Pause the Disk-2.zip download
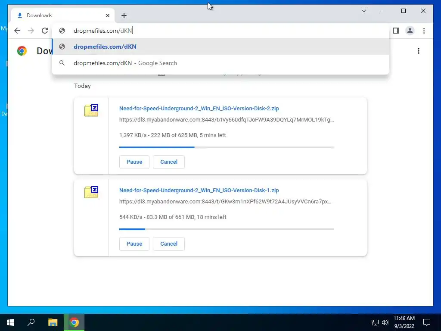The image size is (441, 331). pyautogui.click(x=134, y=162)
